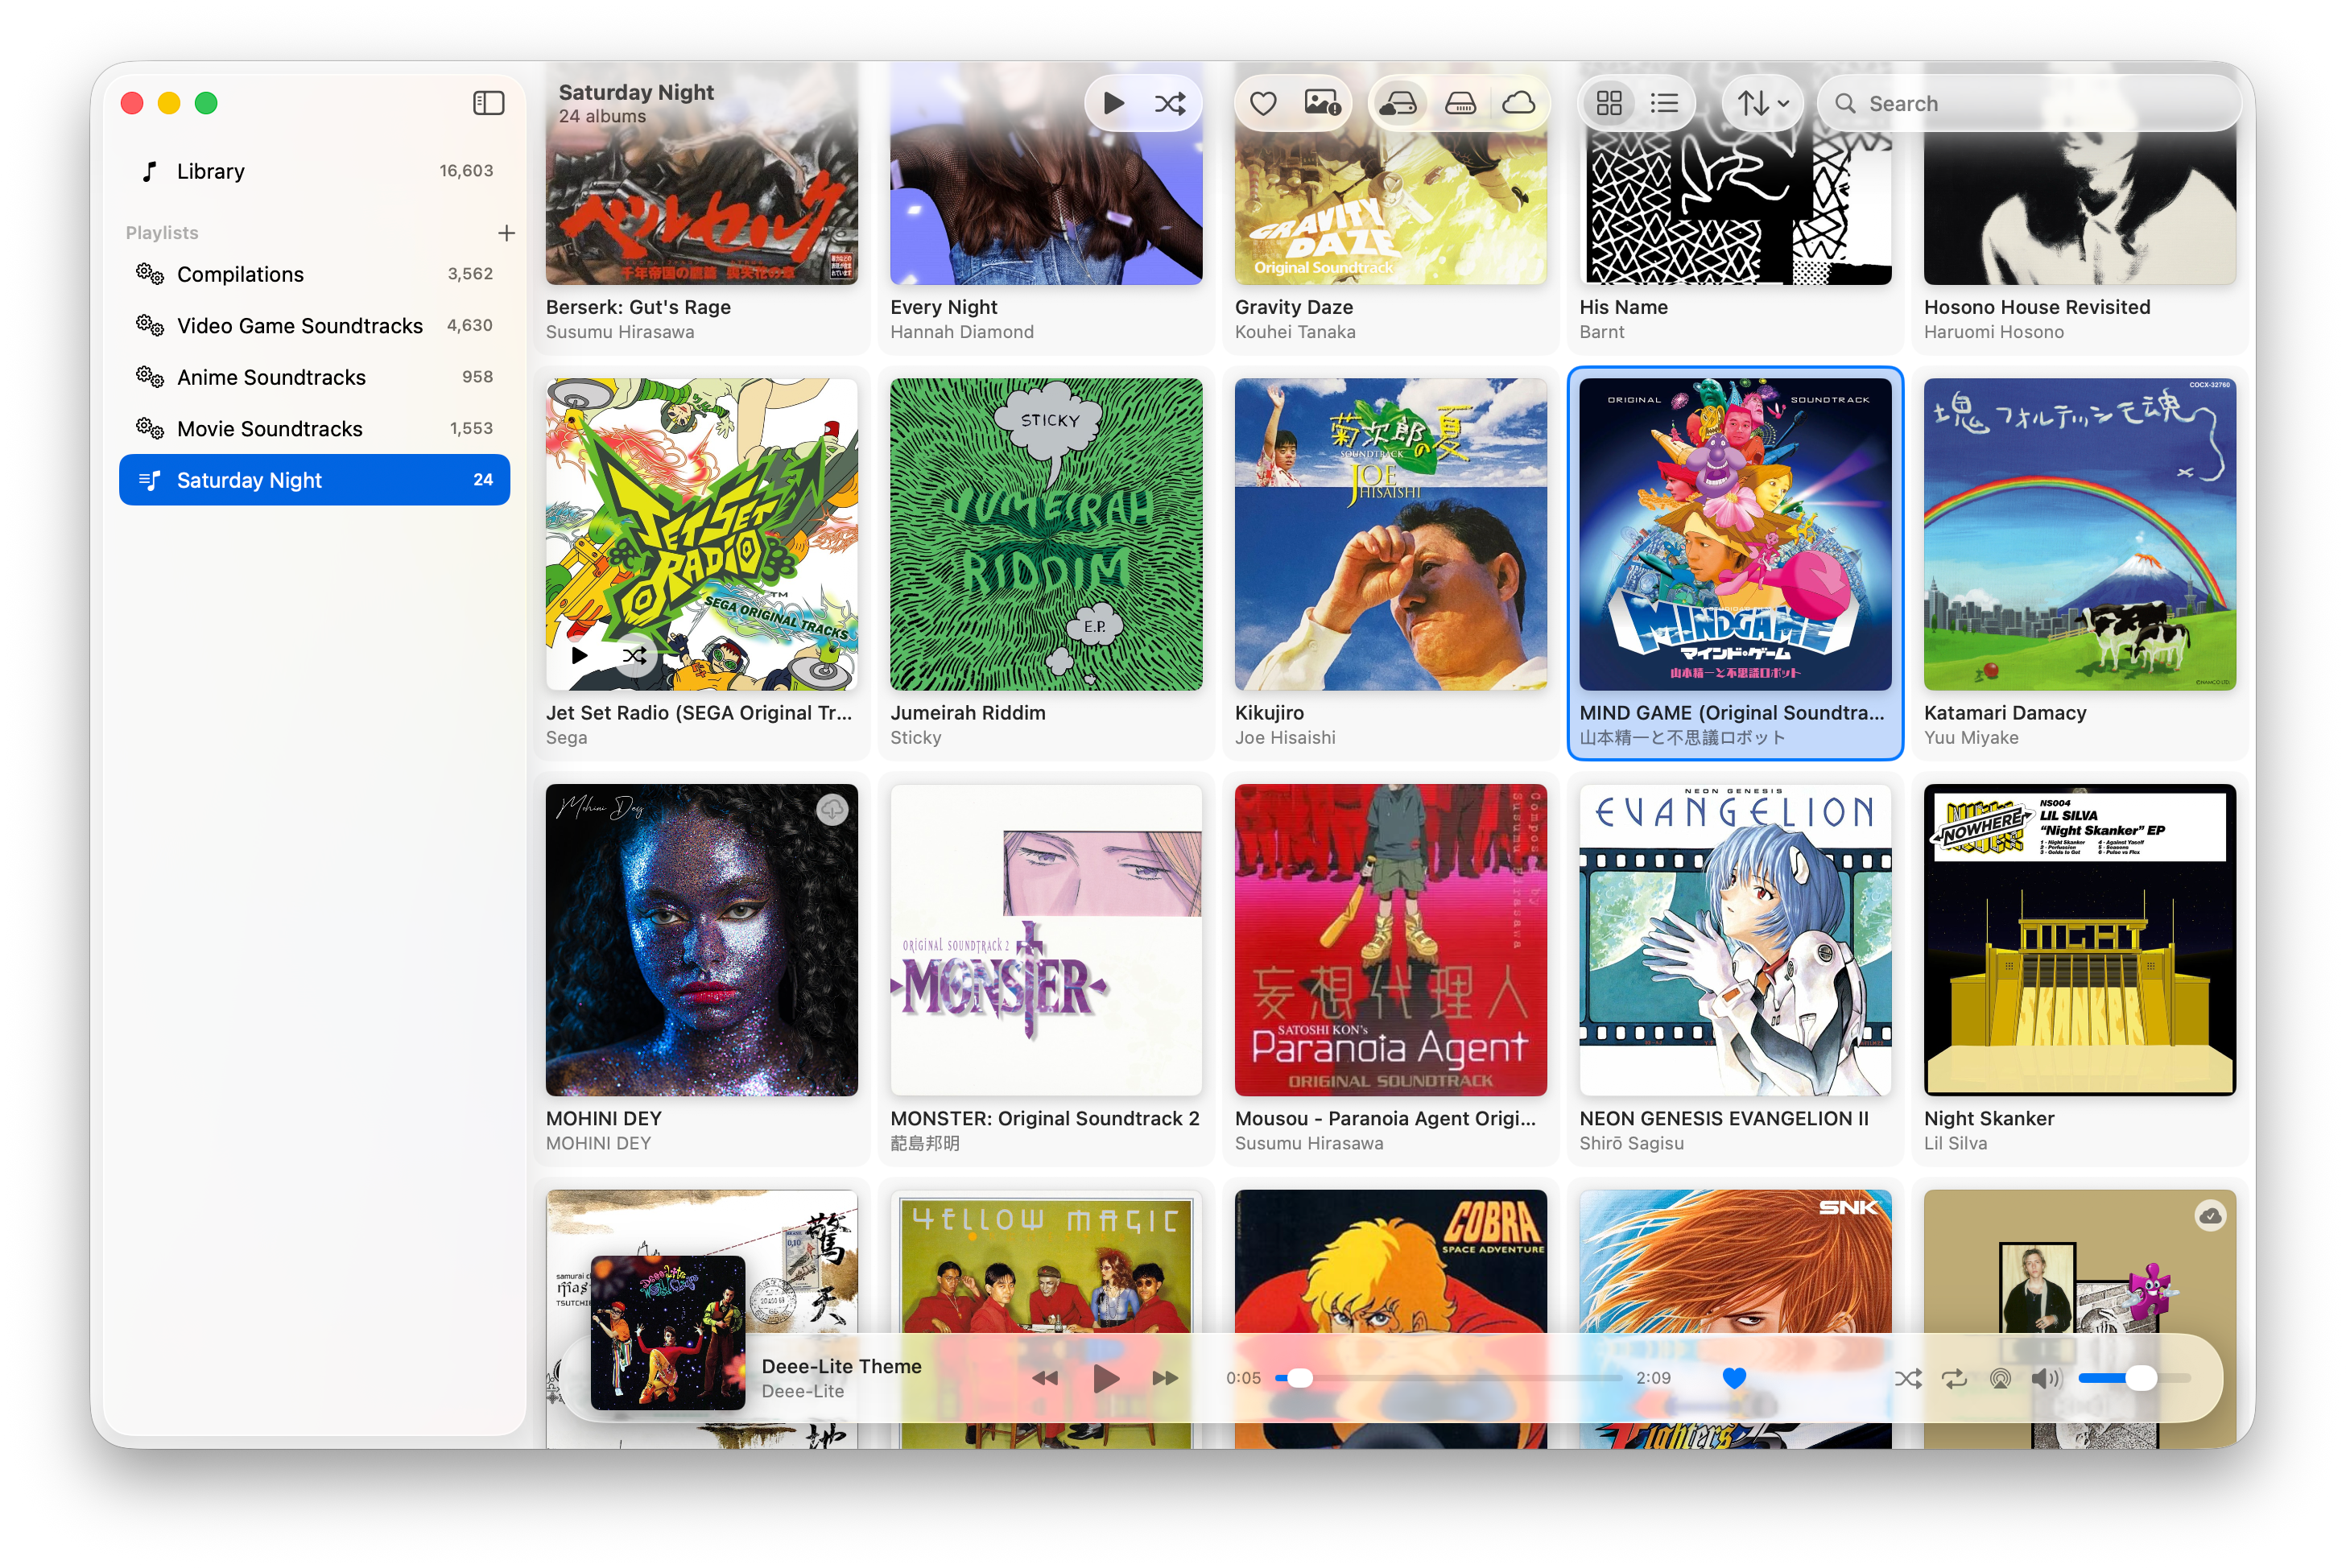This screenshot has height=1568, width=2346.
Task: Click the Search field
Action: pos(2029,103)
